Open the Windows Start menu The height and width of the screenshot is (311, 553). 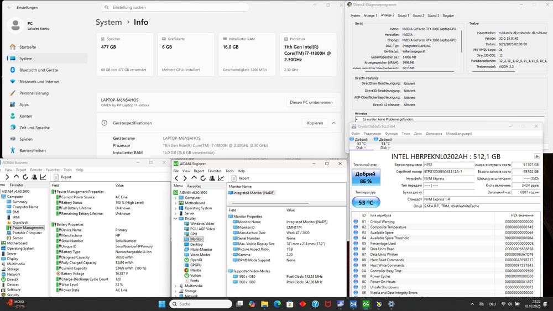162,304
